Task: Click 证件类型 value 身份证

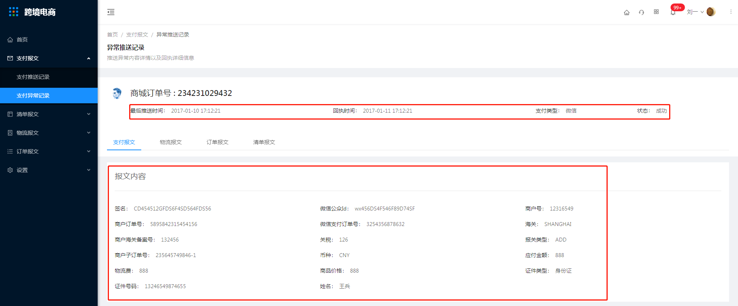Action: pyautogui.click(x=563, y=271)
